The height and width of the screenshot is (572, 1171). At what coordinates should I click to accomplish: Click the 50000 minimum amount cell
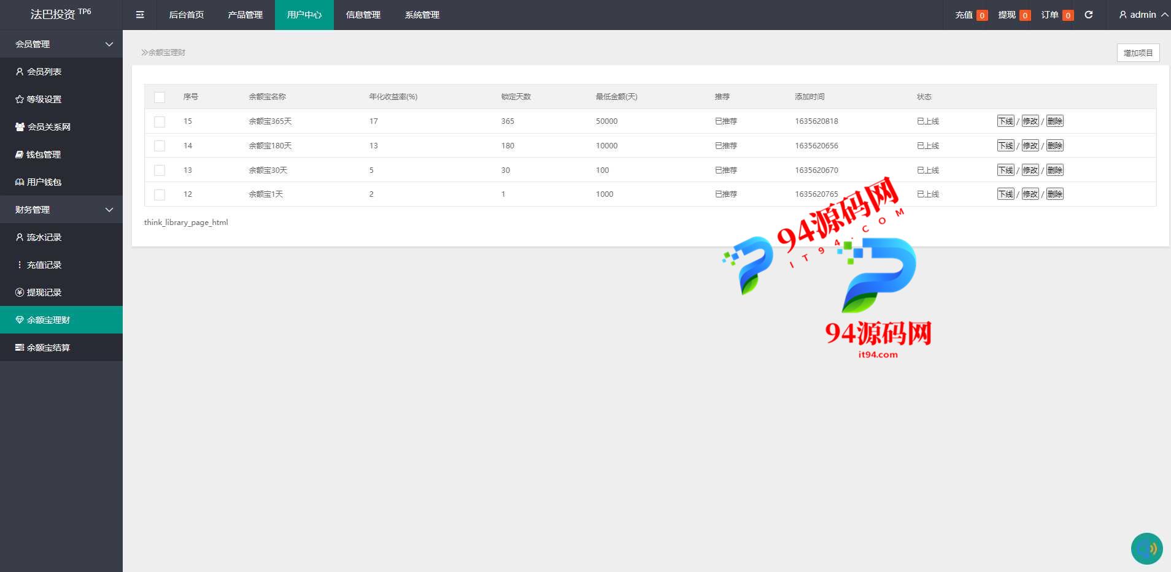pos(606,121)
